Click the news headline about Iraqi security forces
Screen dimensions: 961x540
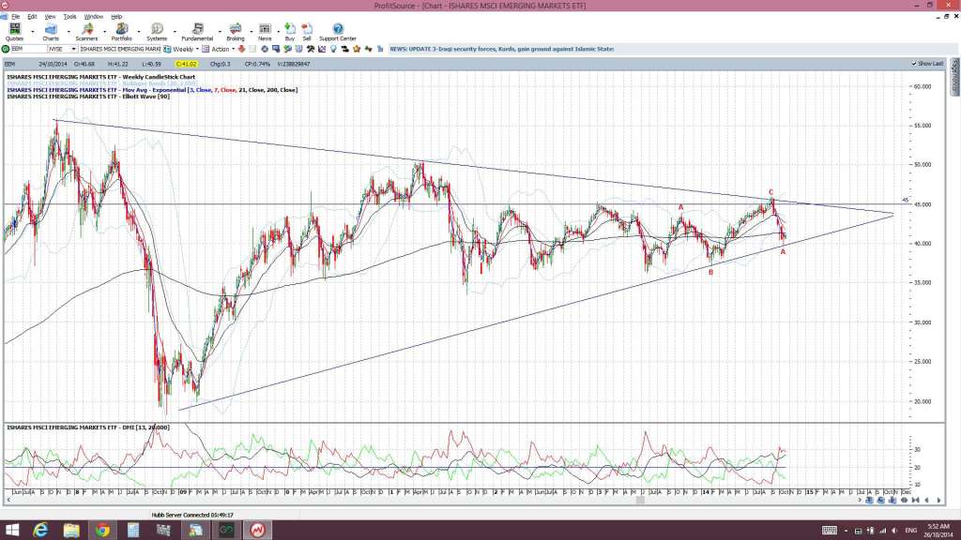point(502,49)
